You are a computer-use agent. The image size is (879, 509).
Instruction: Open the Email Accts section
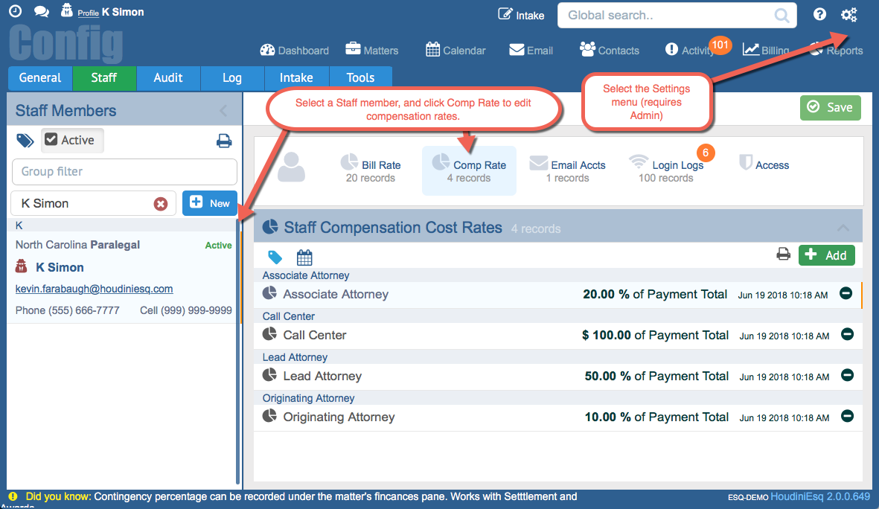tap(567, 170)
